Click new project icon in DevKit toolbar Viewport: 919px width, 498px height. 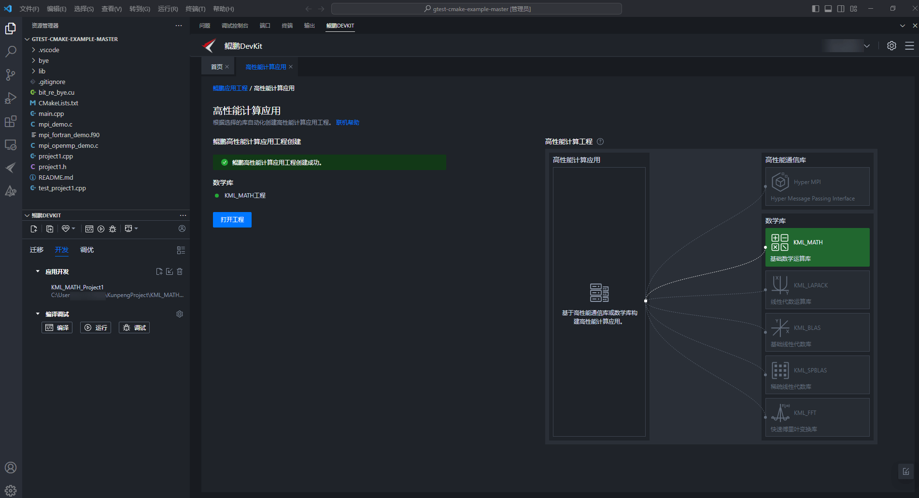(x=34, y=229)
